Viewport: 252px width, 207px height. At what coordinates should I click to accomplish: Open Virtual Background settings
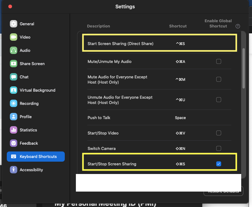click(36, 90)
